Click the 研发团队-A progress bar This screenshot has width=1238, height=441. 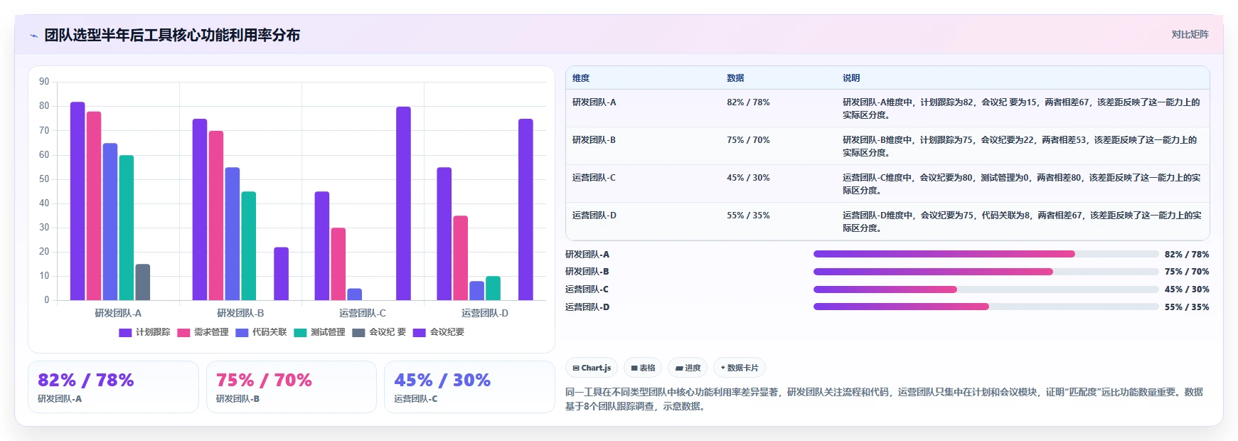pos(986,254)
